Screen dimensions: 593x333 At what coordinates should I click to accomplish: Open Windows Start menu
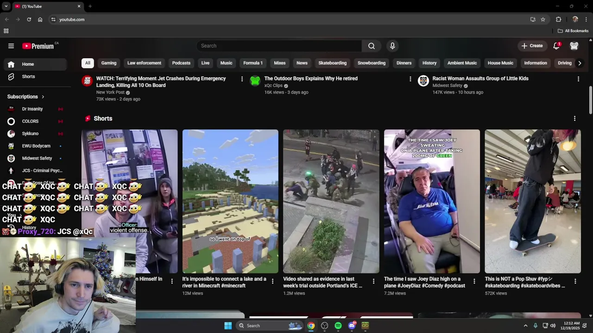(228, 326)
